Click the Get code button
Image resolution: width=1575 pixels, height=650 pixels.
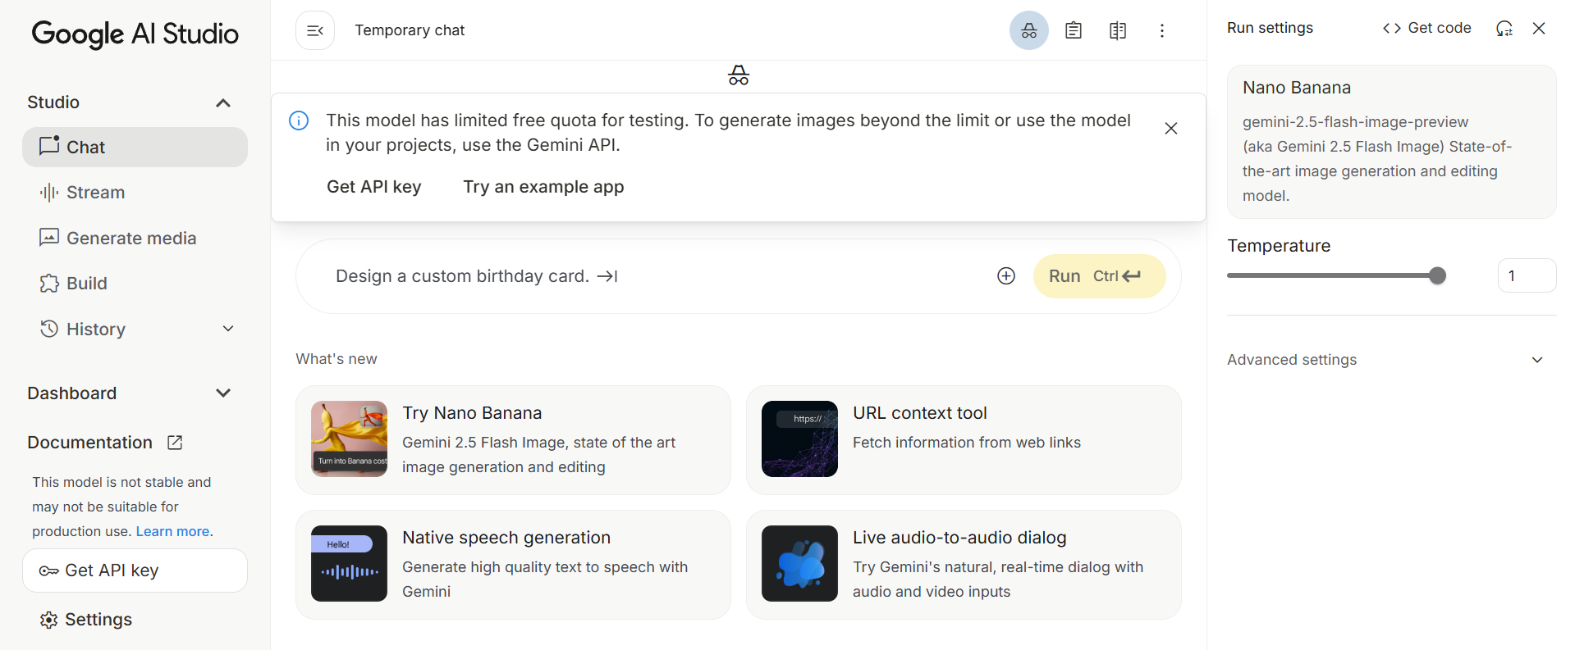coord(1426,28)
